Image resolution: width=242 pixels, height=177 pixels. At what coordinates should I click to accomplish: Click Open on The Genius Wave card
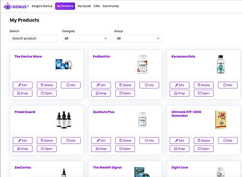coord(47,93)
